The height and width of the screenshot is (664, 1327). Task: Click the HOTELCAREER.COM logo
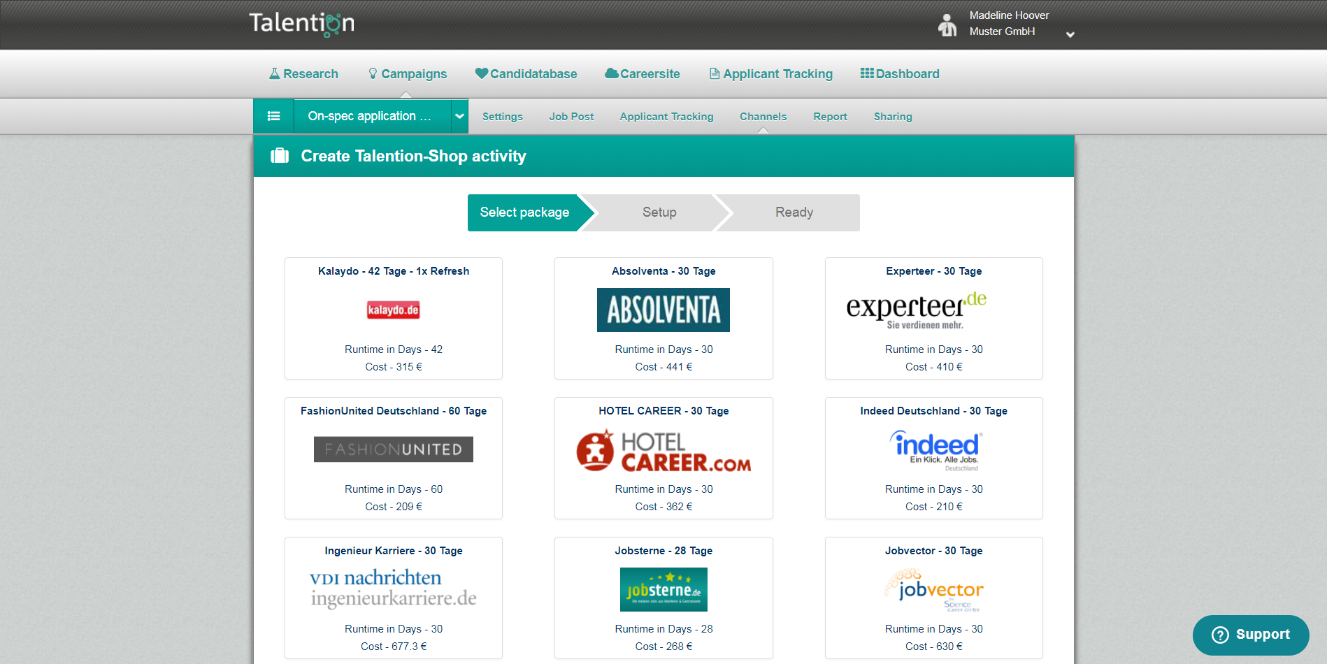(x=663, y=451)
